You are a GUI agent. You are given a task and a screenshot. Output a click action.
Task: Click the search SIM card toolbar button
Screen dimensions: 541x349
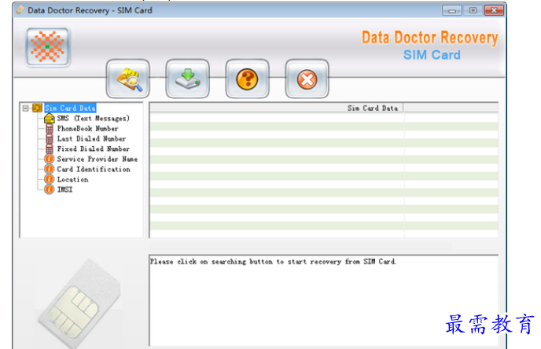click(x=128, y=79)
